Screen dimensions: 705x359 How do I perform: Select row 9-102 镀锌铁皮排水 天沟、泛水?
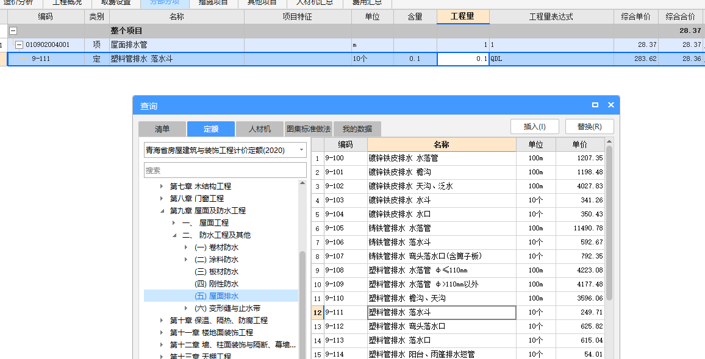click(x=458, y=186)
